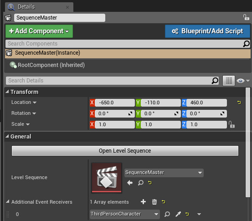This screenshot has height=221, width=252.
Task: Pick actor from scene with eyedropper
Action: point(178,214)
